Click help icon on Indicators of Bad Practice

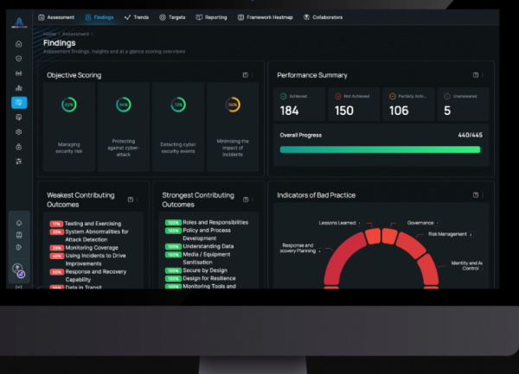point(475,195)
